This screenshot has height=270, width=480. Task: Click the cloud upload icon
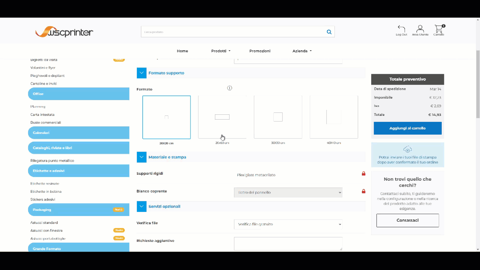(408, 149)
